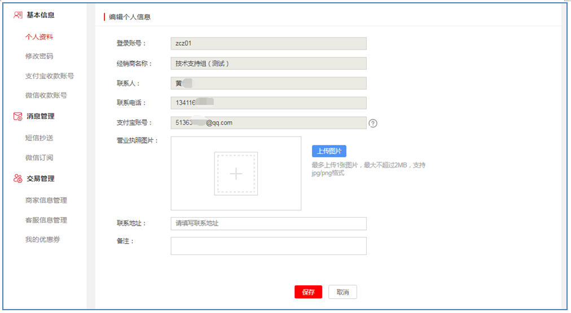Select the 交易管理 section heading
Image resolution: width=571 pixels, height=313 pixels.
(x=41, y=178)
